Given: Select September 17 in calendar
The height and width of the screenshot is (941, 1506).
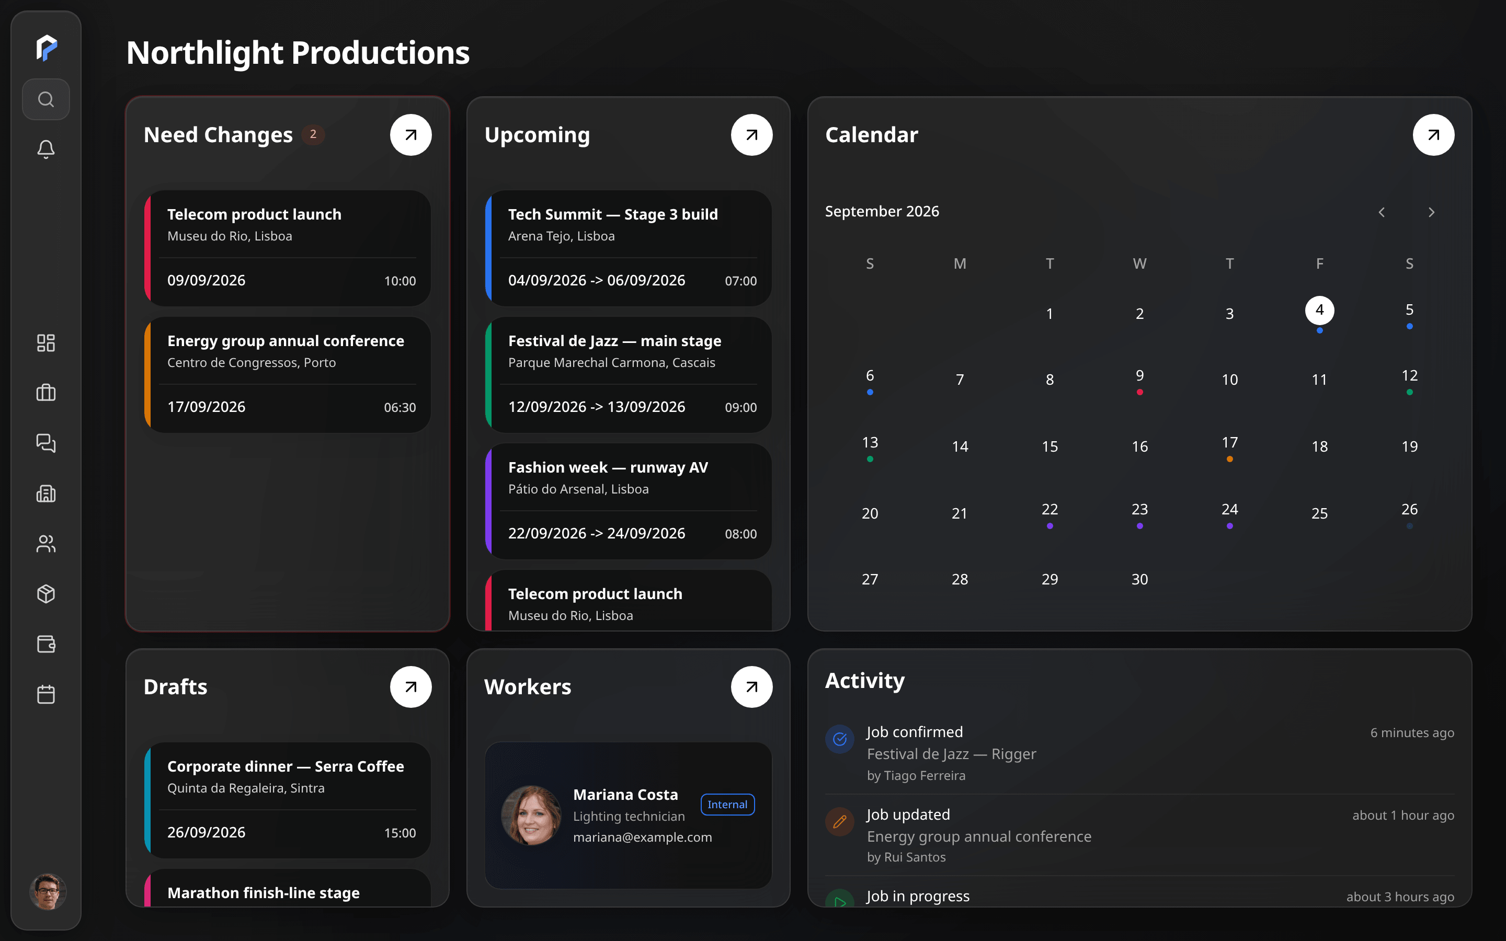Looking at the screenshot, I should (x=1230, y=446).
